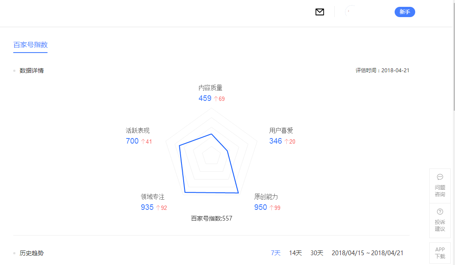Click the 活跃表现 score 700
455x265 pixels.
(x=132, y=141)
